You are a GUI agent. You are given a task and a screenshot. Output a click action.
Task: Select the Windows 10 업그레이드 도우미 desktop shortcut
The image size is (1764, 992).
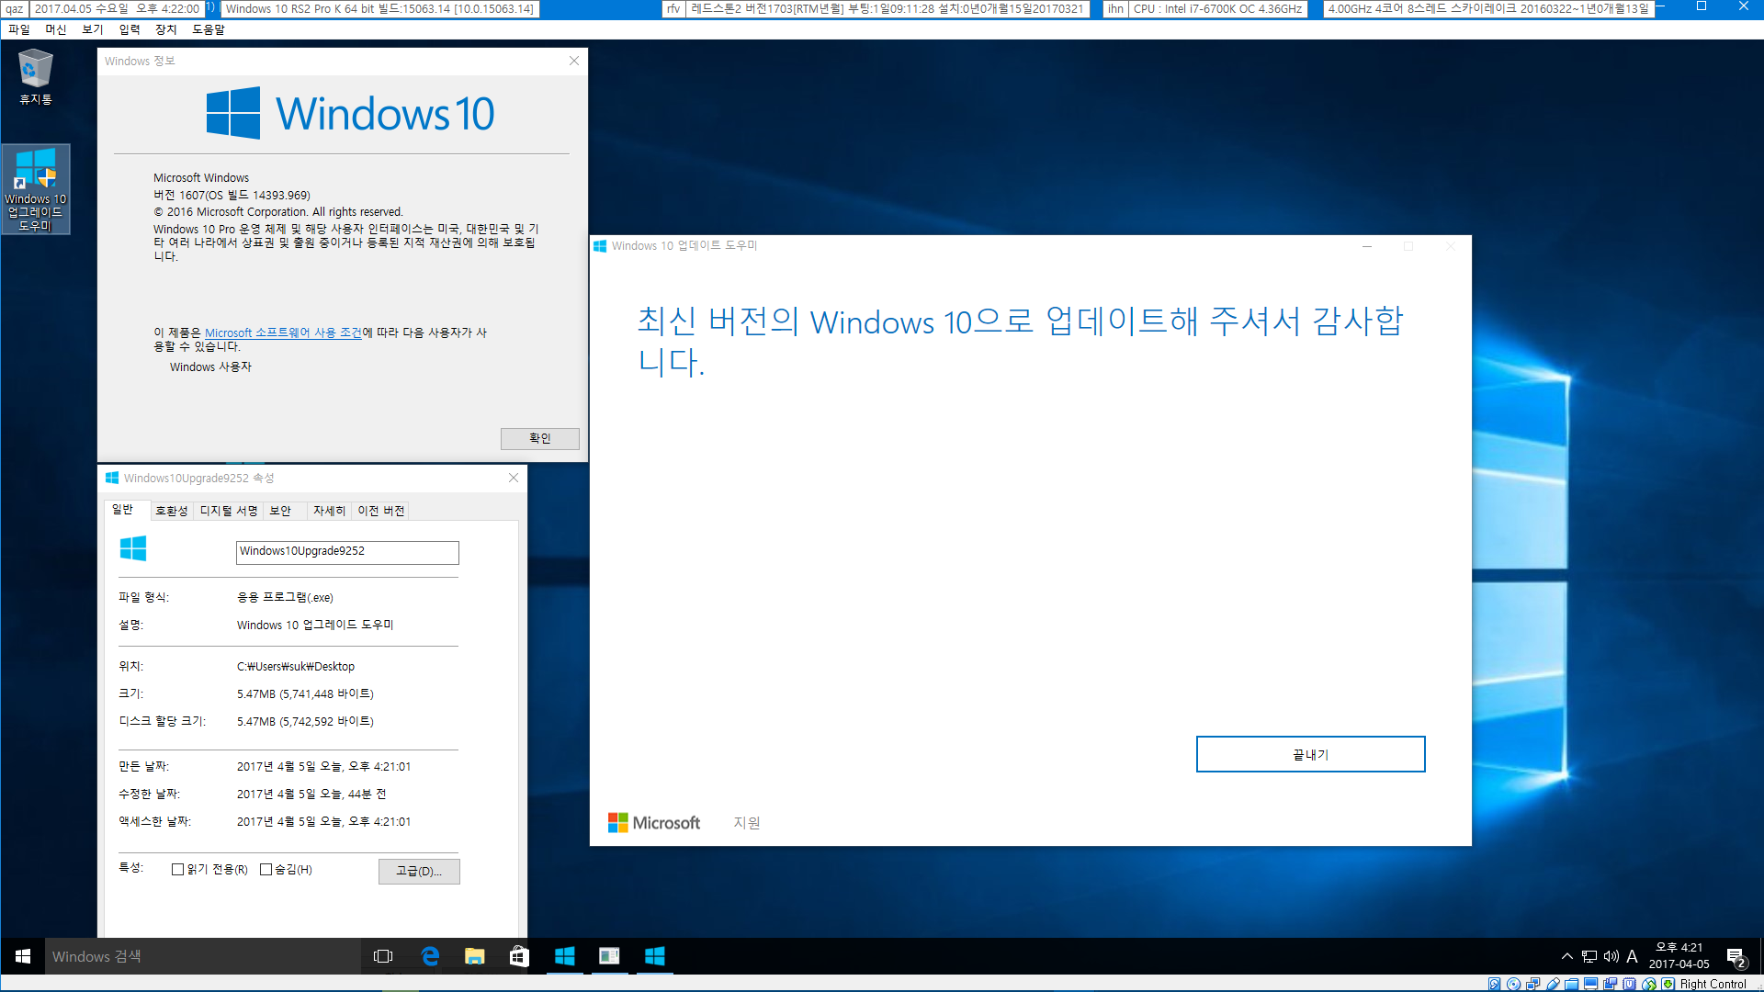pyautogui.click(x=36, y=189)
